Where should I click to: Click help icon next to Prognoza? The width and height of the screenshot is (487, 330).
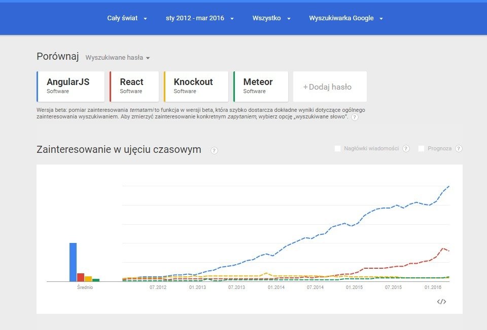click(459, 149)
